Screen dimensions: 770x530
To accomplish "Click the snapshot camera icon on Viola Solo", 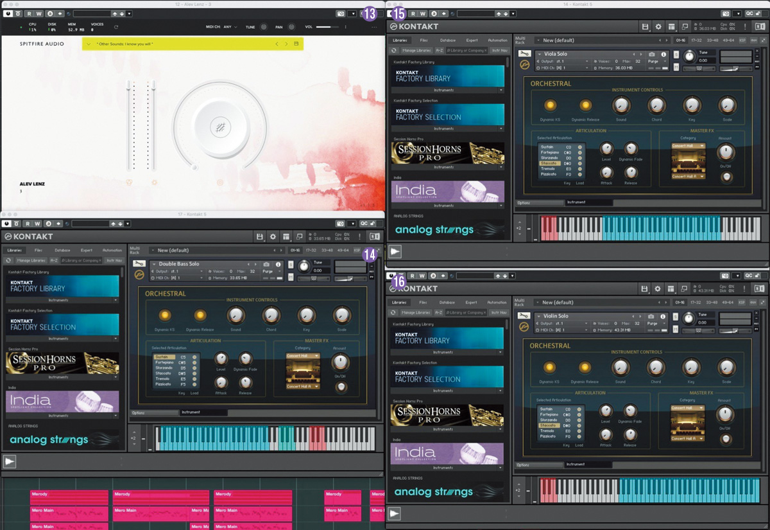I will click(x=652, y=55).
